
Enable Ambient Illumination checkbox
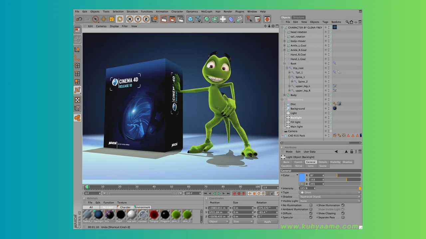coord(311,209)
